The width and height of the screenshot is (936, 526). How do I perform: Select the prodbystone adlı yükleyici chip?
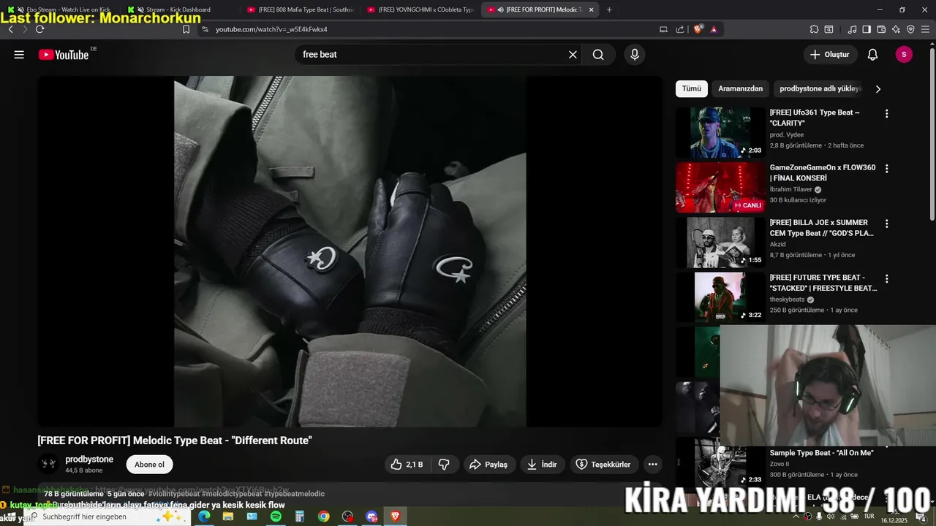[820, 88]
